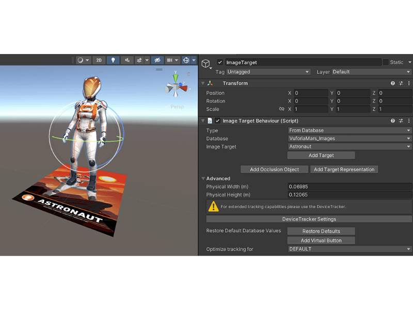This screenshot has height=310, width=413.
Task: Click the Add Target button
Action: pyautogui.click(x=321, y=156)
